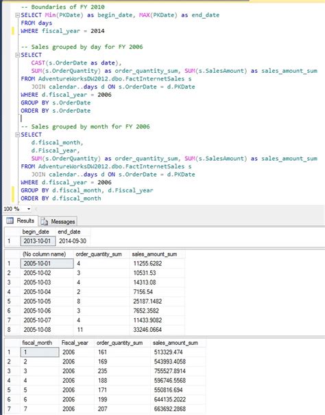This screenshot has width=325, height=415.
Task: Collapse the first SELECT Min(PKDate) block
Action: click(17, 15)
